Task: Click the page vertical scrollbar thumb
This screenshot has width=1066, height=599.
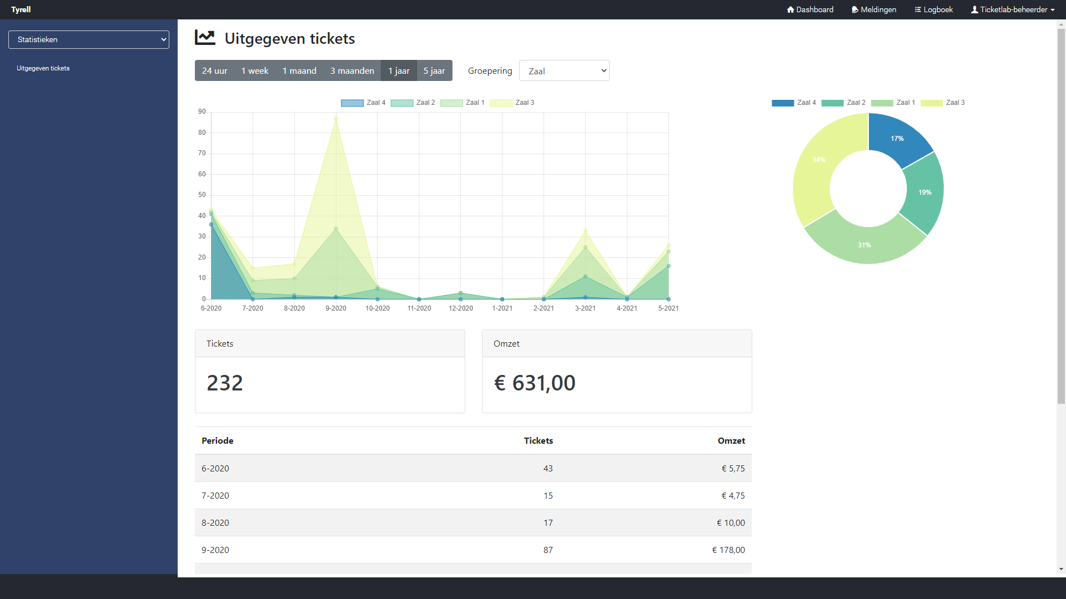Action: pos(1061,216)
